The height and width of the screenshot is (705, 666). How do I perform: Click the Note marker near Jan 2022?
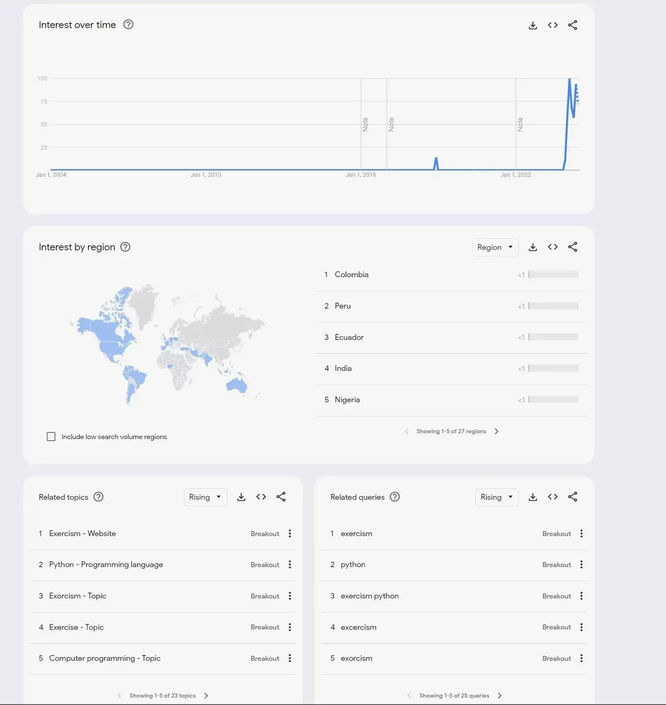[520, 124]
